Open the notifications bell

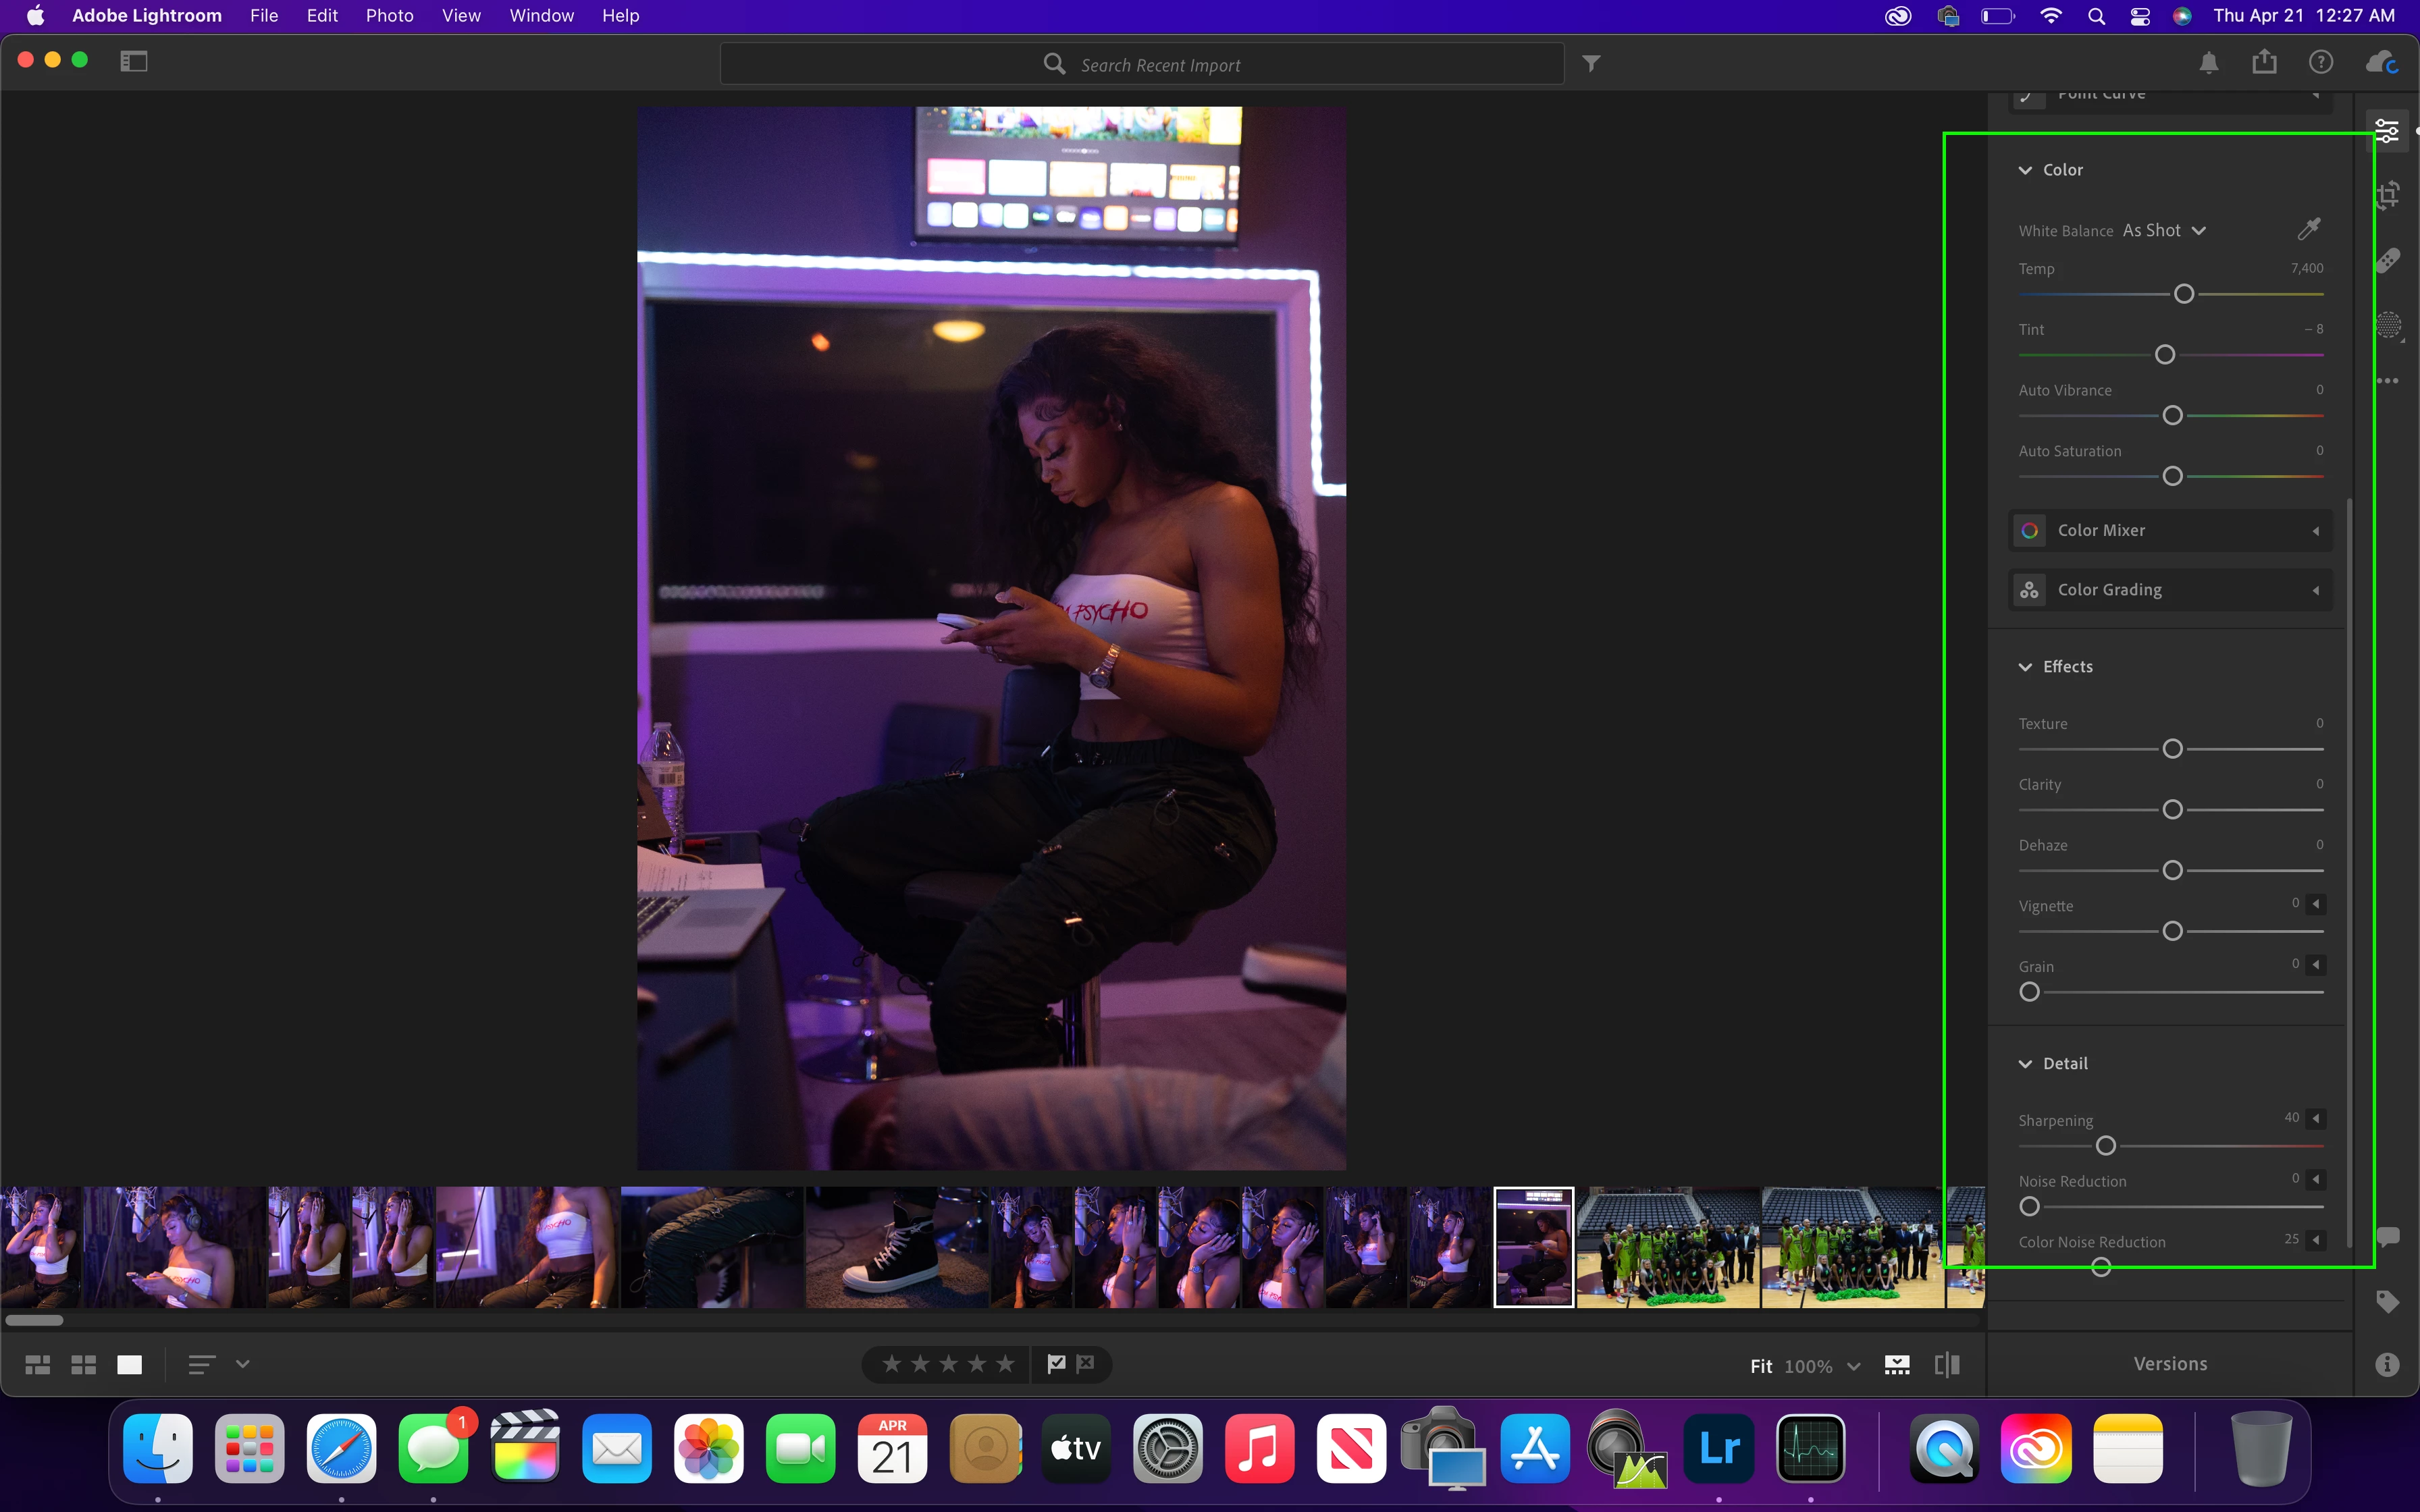click(2209, 63)
